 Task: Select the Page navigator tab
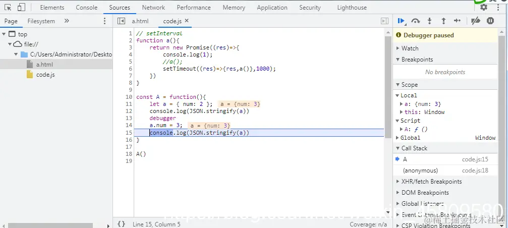[11, 21]
